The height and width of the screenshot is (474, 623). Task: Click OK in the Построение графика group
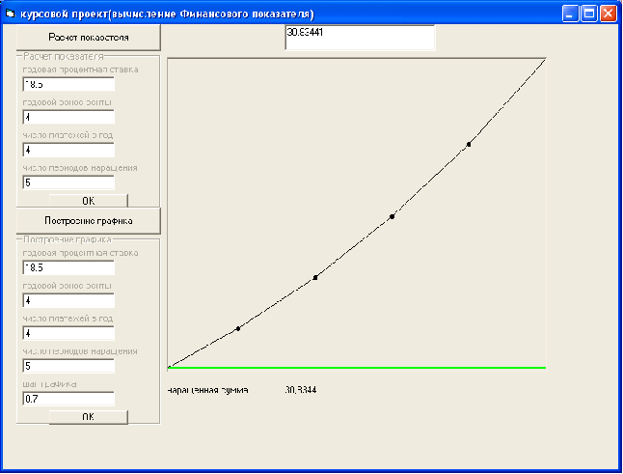89,417
